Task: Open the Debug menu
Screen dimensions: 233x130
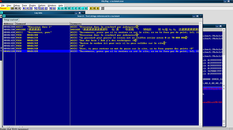Action: [17, 5]
